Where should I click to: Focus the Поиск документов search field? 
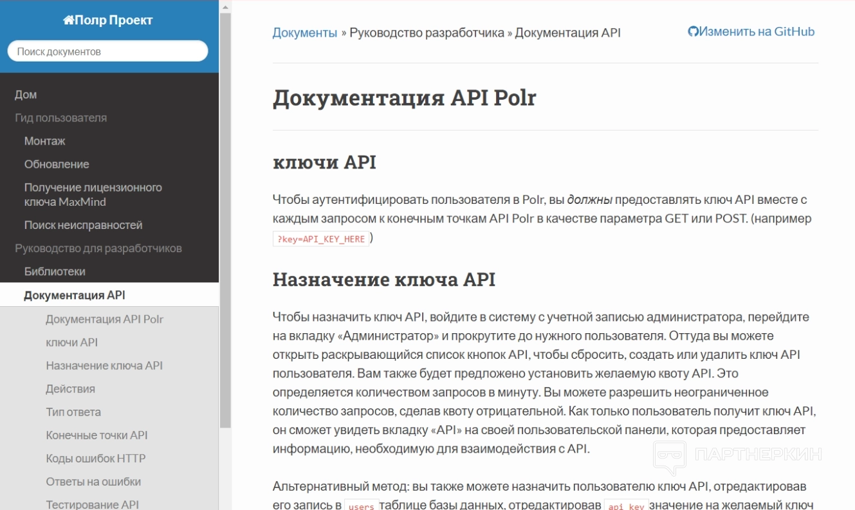(107, 51)
